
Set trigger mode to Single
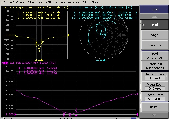pos(155,35)
